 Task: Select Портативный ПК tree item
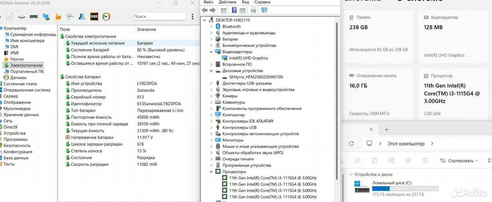pos(24,71)
